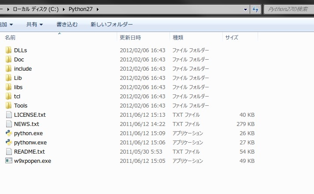The height and width of the screenshot is (194, 314).
Task: Click the 54 KB size value
Action: (x=247, y=152)
